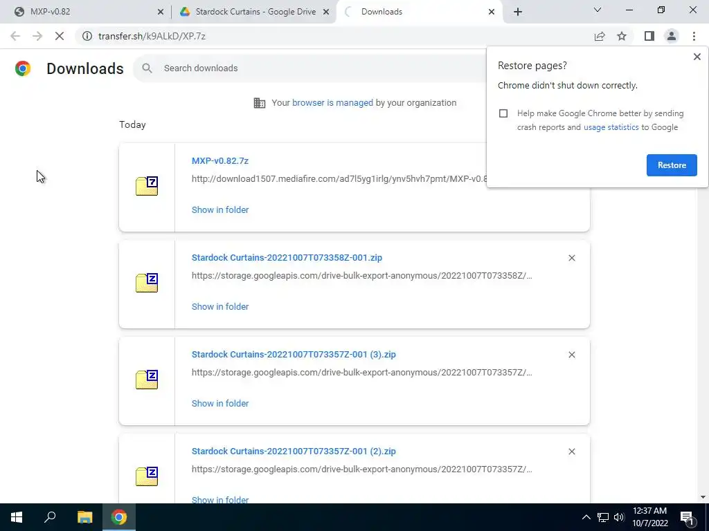Open Stardock Curtains 073357Z-001 (3).zip link
The height and width of the screenshot is (531, 709).
tap(294, 355)
